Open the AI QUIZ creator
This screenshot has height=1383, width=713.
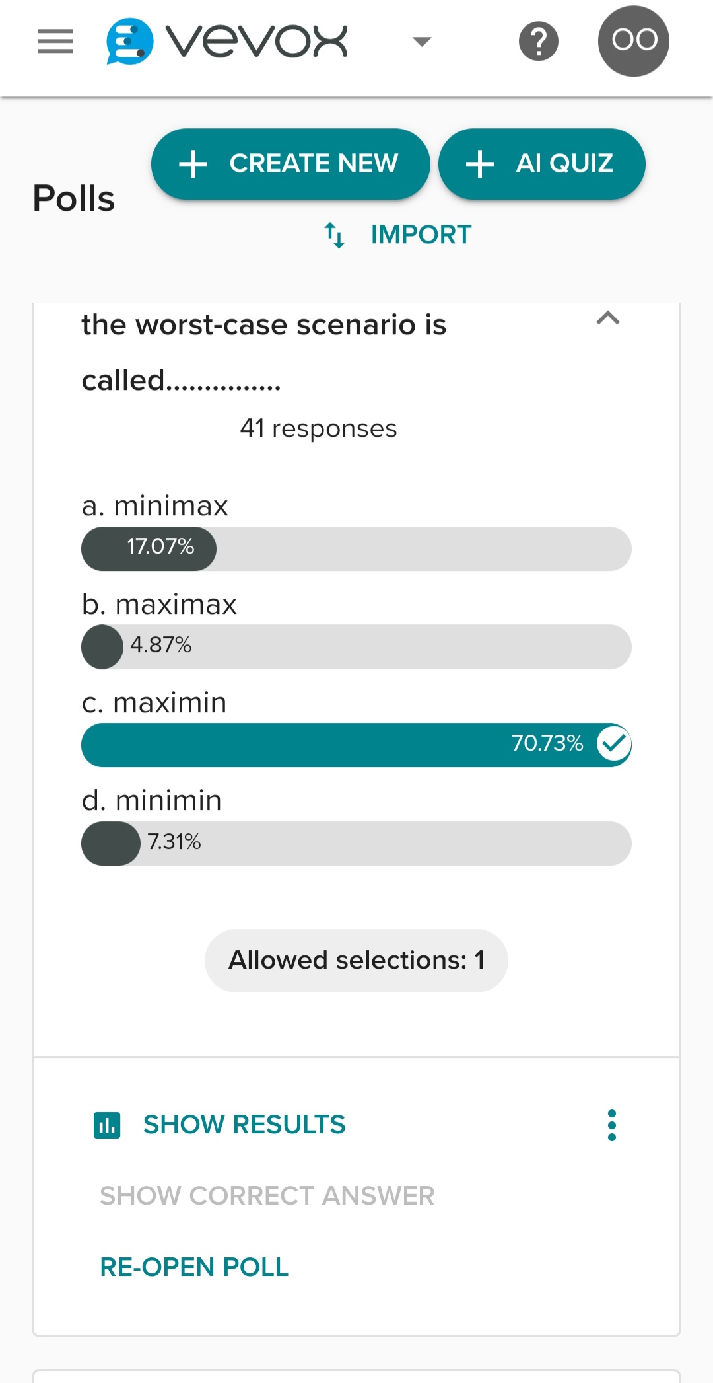click(541, 163)
